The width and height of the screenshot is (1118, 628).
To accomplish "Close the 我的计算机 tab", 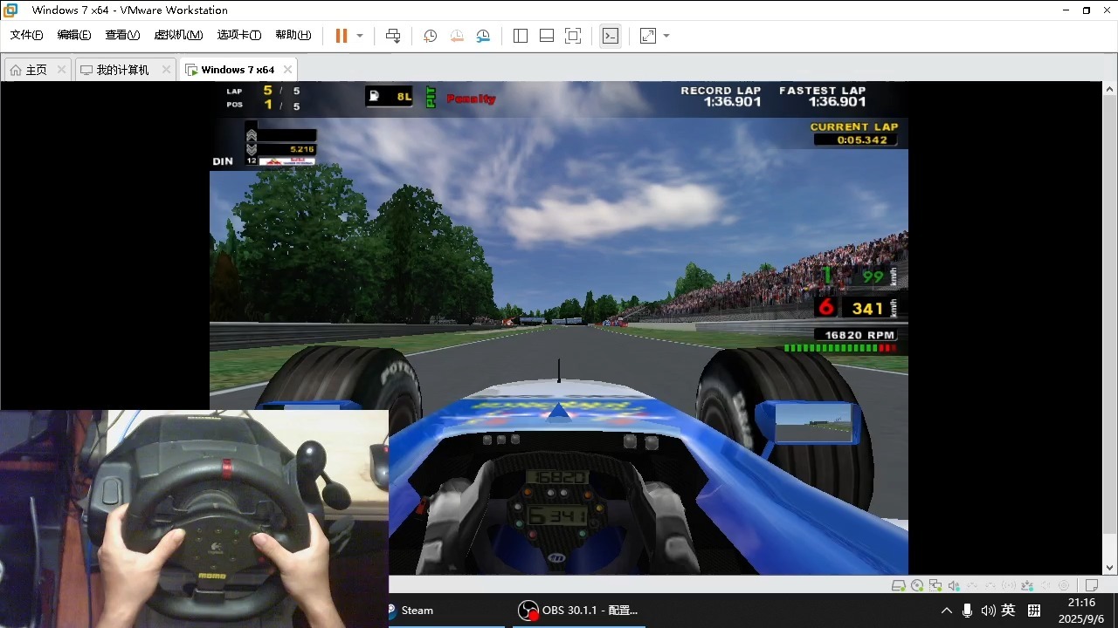I will tap(166, 70).
